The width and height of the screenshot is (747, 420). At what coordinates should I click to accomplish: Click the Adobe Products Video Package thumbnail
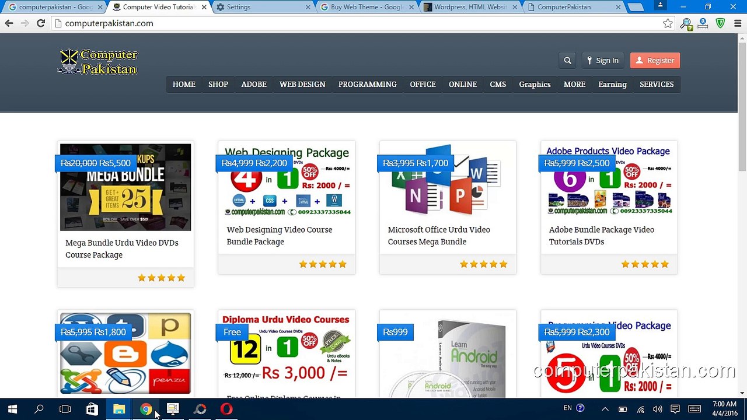click(x=609, y=180)
